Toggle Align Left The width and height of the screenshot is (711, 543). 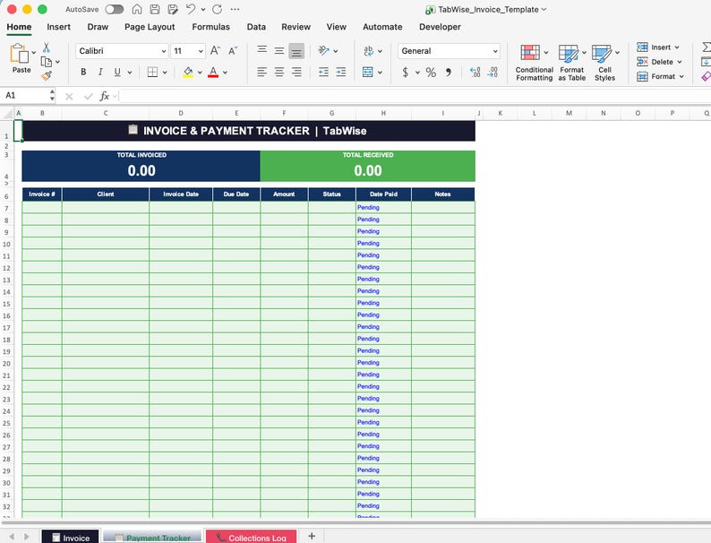click(261, 72)
